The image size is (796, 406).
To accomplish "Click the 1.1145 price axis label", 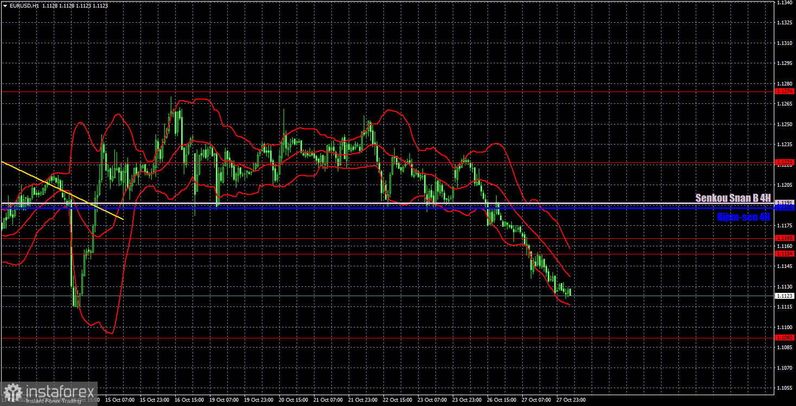I will point(785,266).
